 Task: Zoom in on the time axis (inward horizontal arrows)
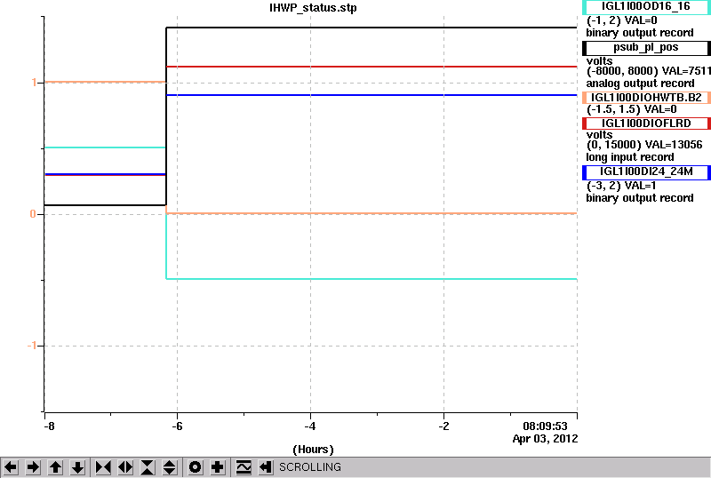tap(103, 467)
